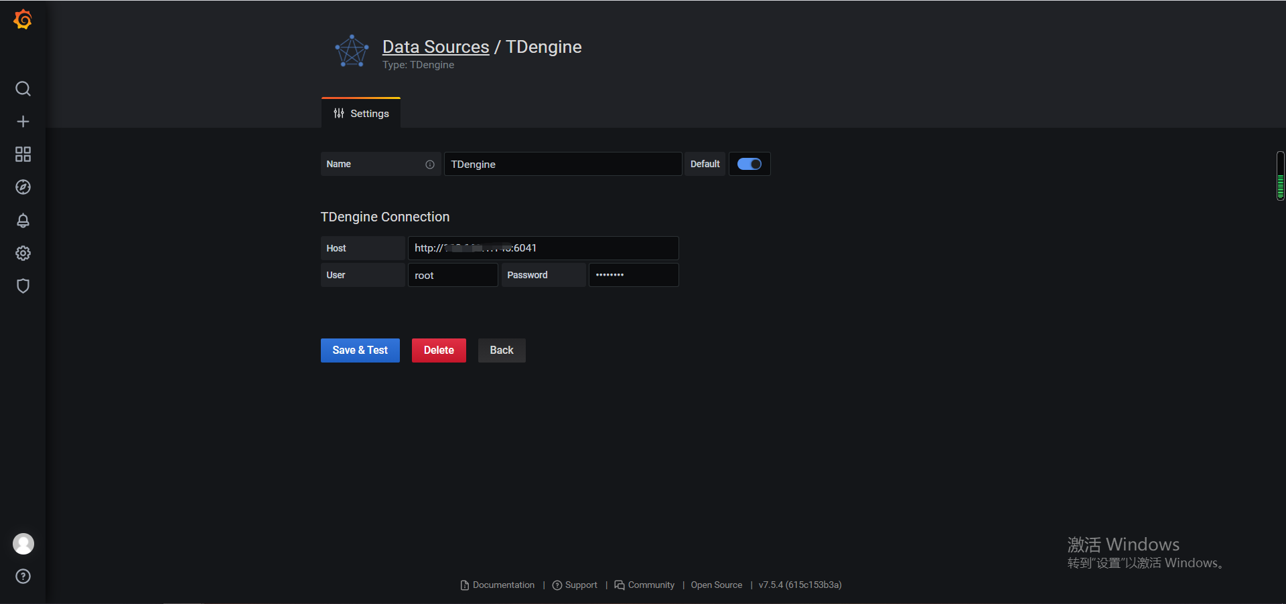
Task: Click the Grafana logo home icon
Action: click(23, 19)
